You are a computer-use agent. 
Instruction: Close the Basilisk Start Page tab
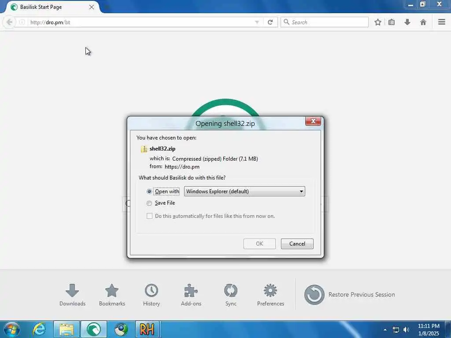coord(92,7)
